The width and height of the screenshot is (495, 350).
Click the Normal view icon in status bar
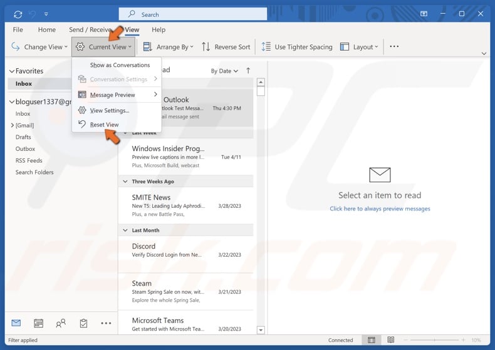372,340
